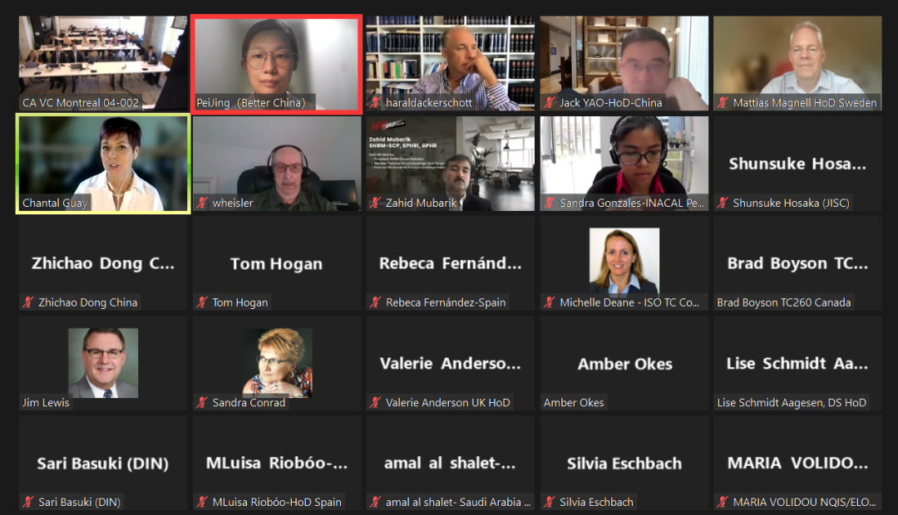Click the MARIA VOLIDOU participant tile
The width and height of the screenshot is (898, 515).
point(797,463)
